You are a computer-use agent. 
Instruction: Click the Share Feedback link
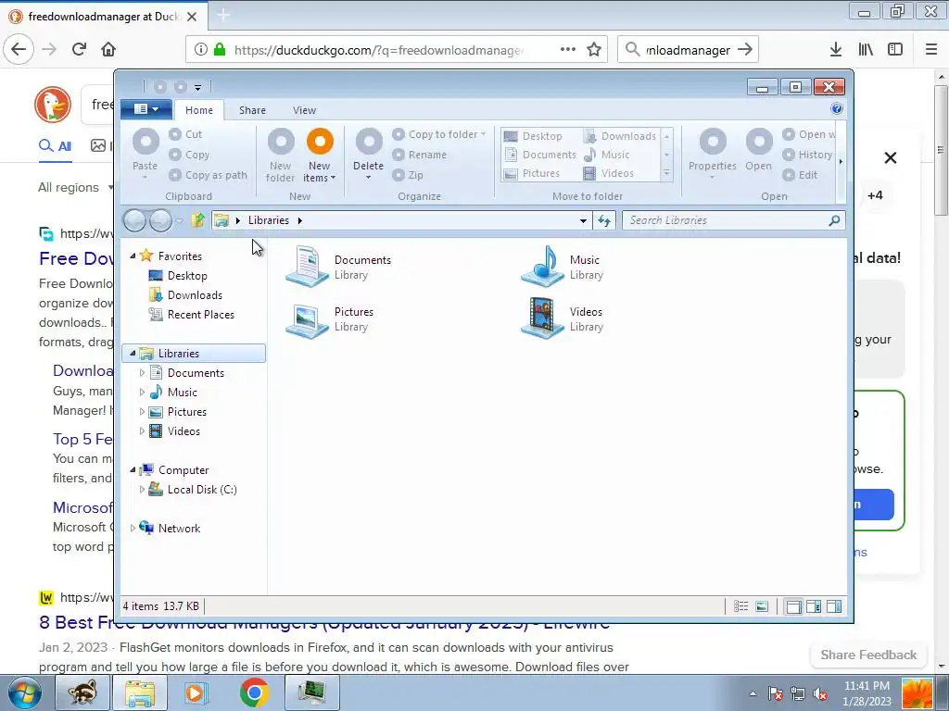(x=868, y=655)
